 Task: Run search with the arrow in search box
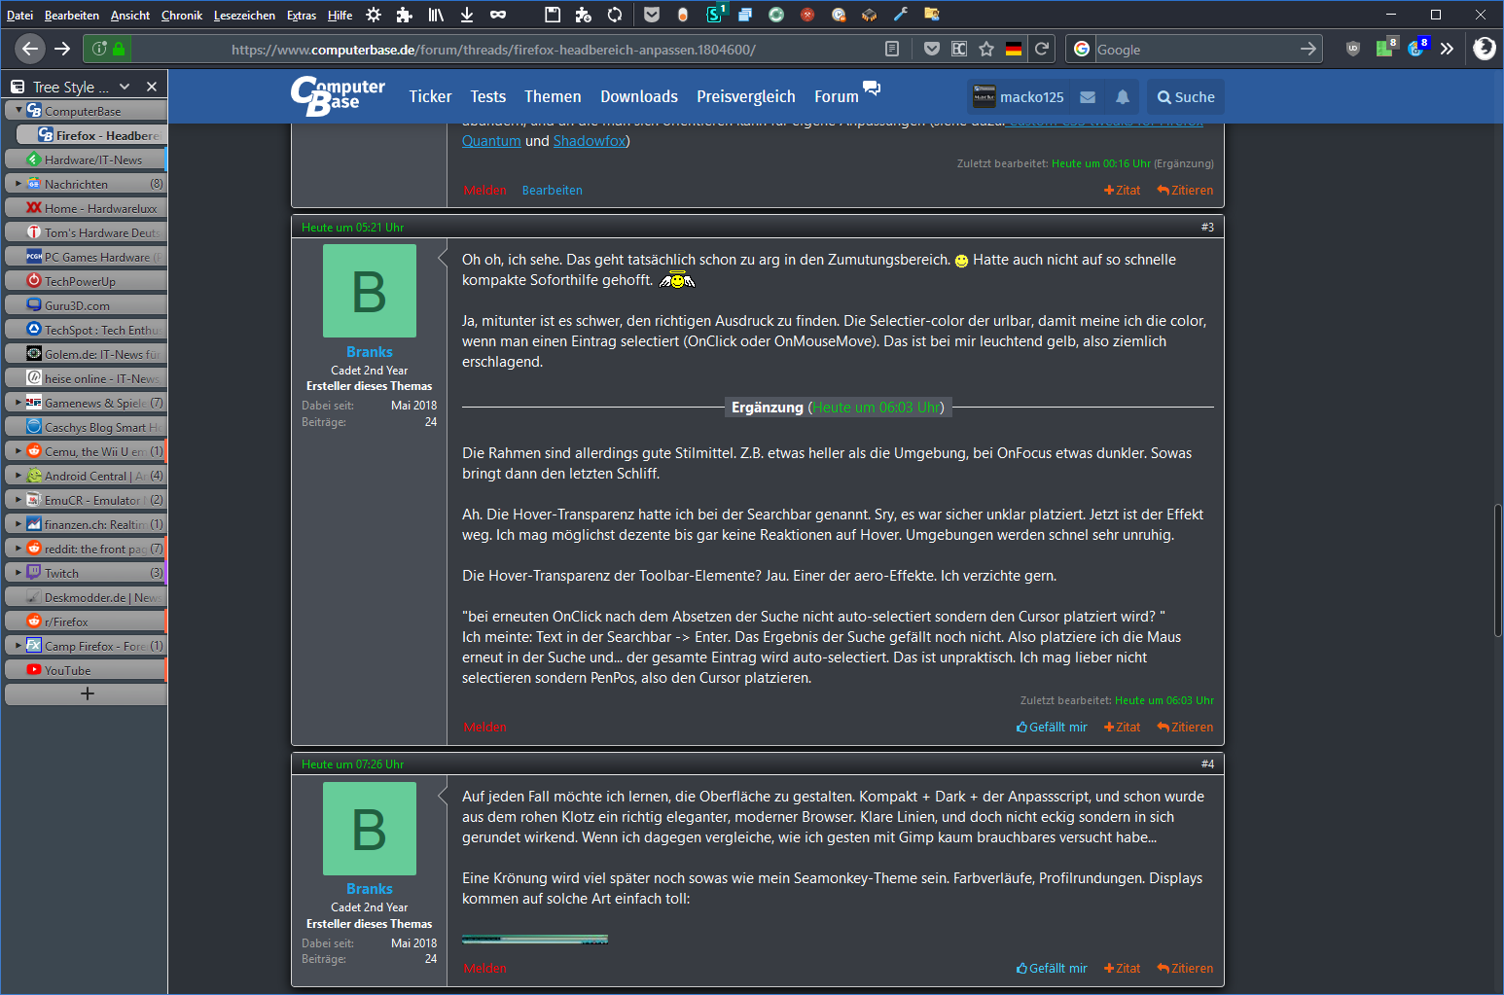pos(1308,49)
